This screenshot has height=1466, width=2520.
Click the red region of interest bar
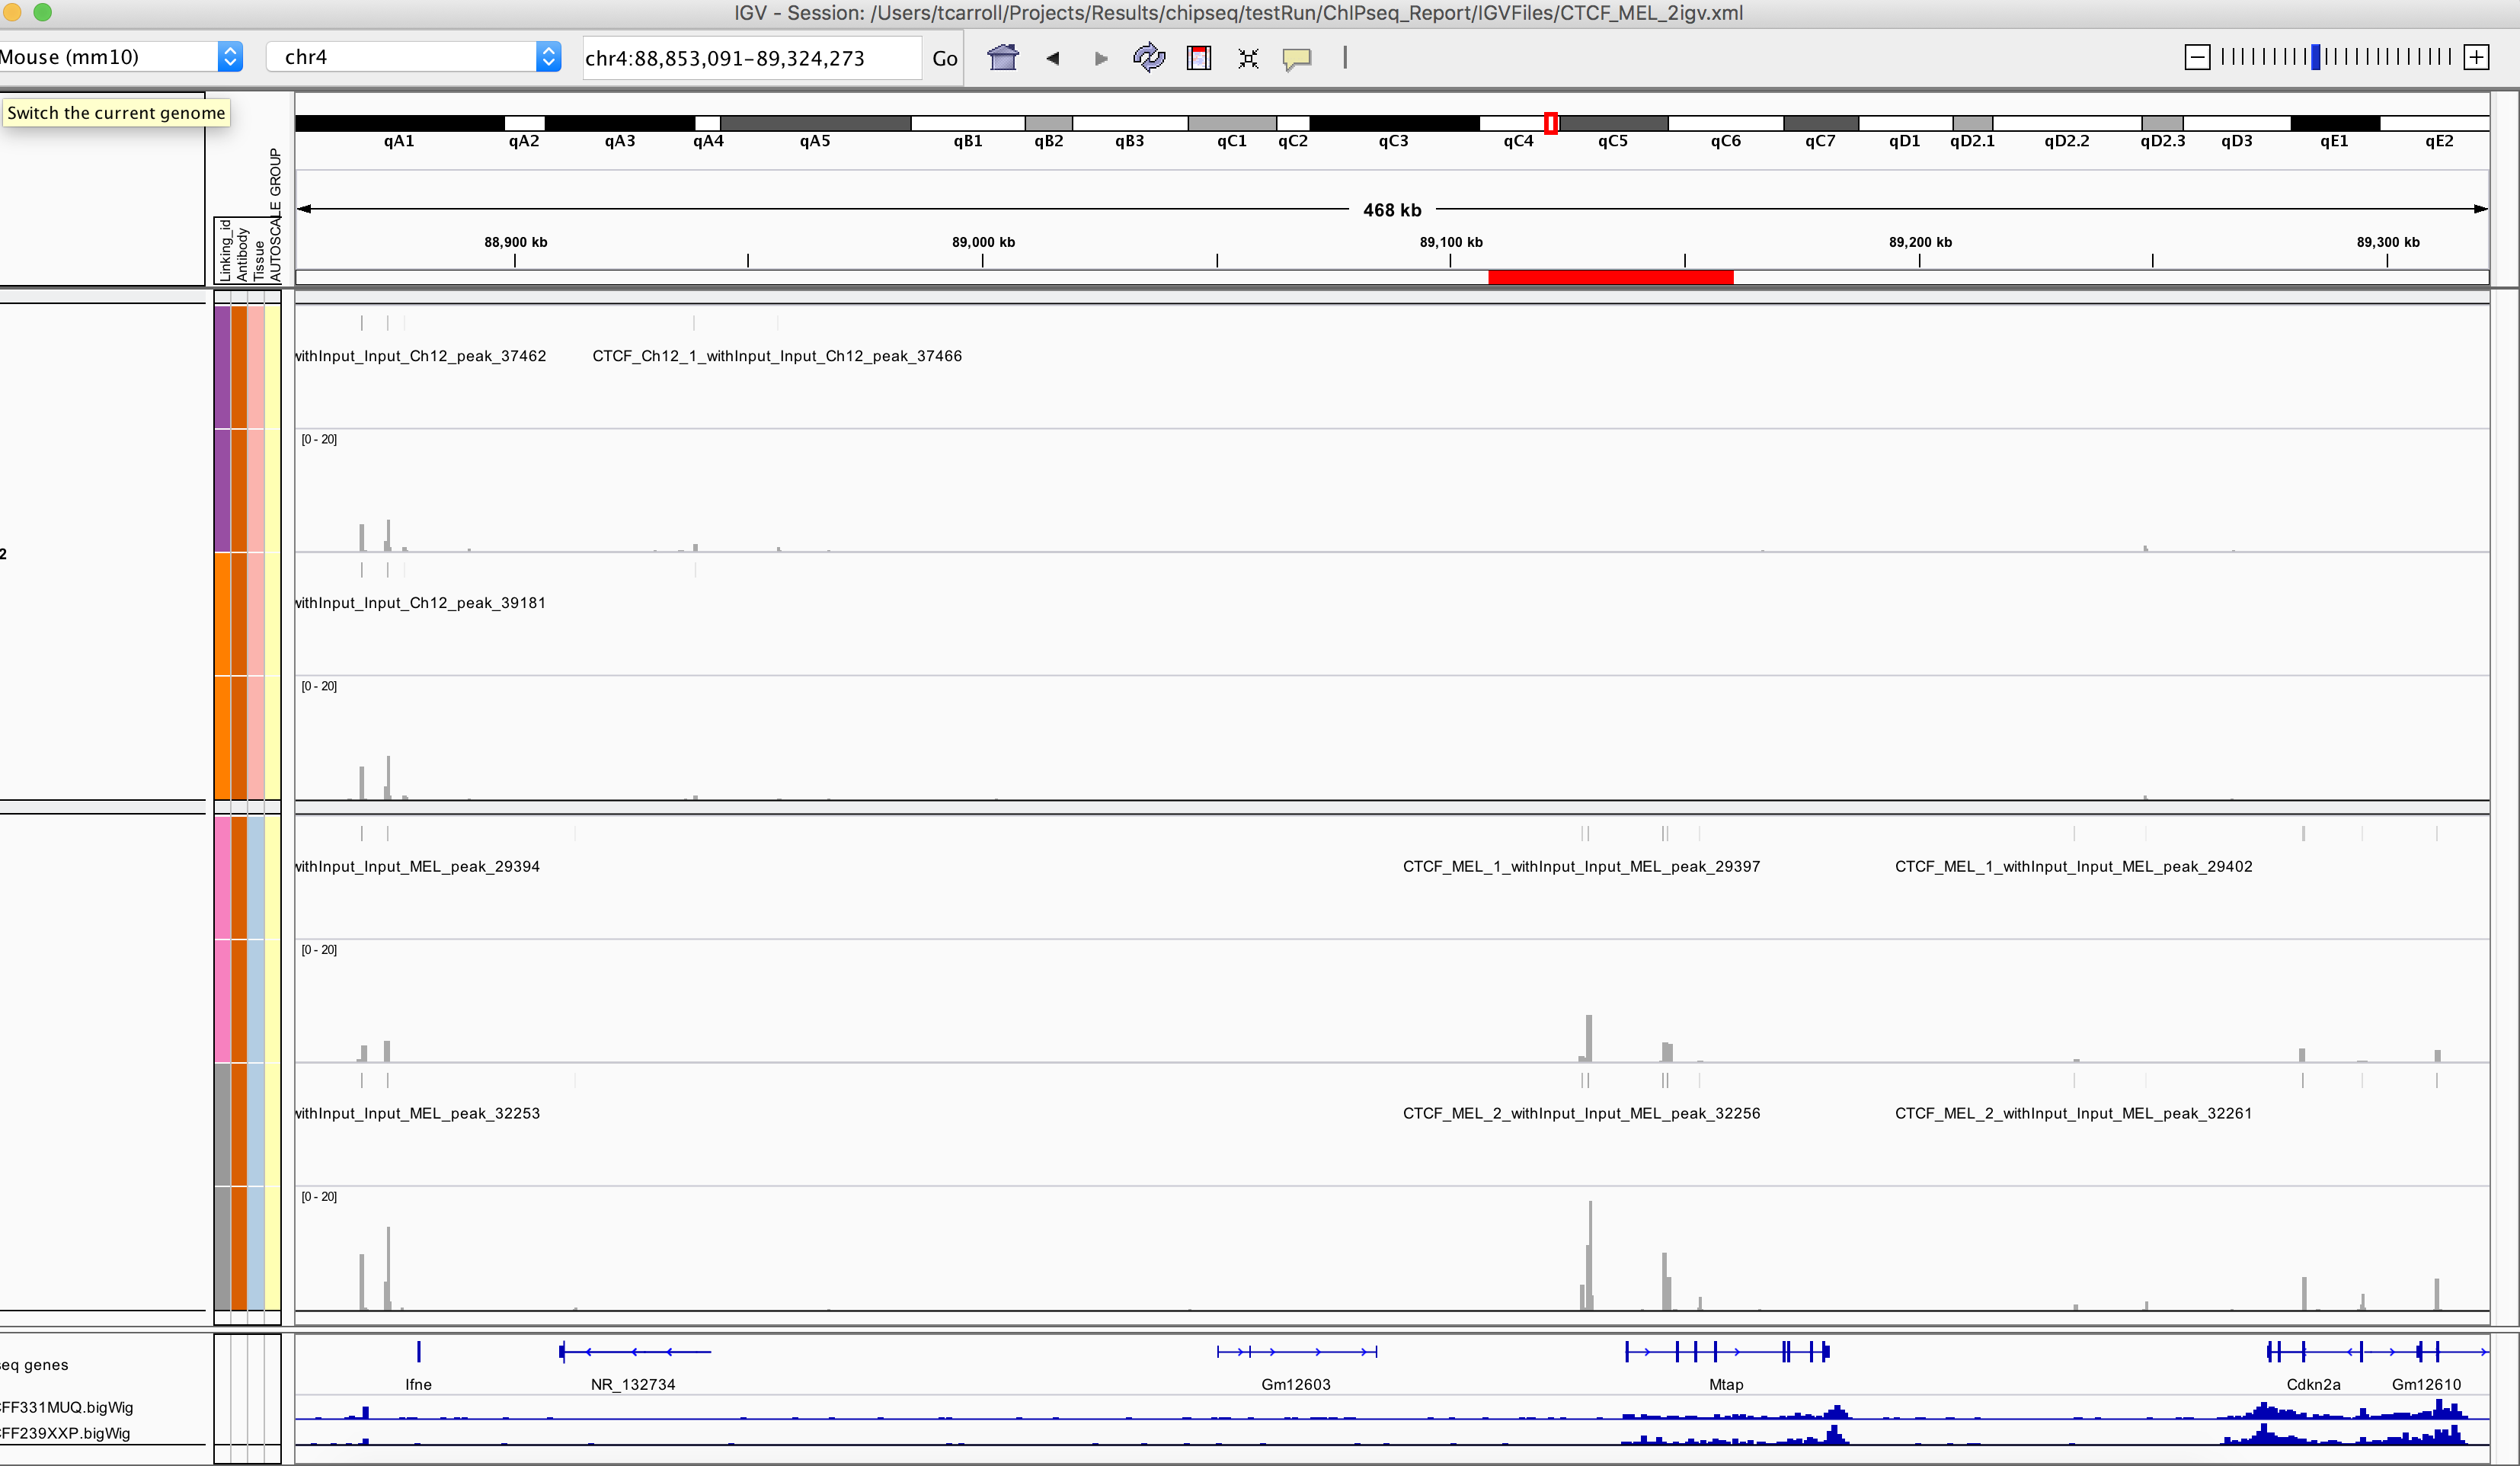point(1610,277)
